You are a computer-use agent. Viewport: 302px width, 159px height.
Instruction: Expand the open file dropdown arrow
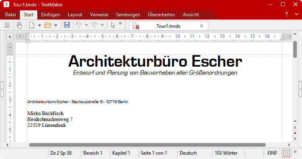[x=56, y=25]
